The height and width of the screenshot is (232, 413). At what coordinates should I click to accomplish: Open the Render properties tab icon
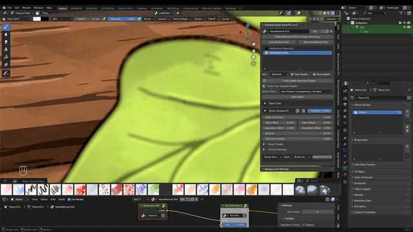[345, 99]
